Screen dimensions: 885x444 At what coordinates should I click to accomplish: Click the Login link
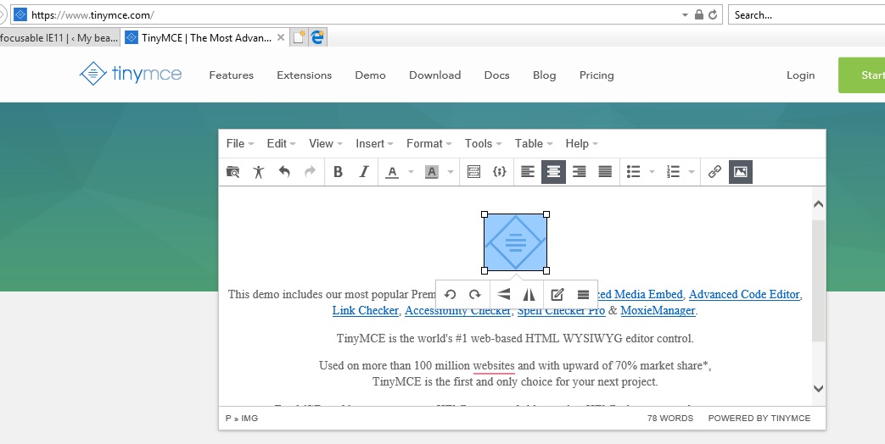(800, 75)
